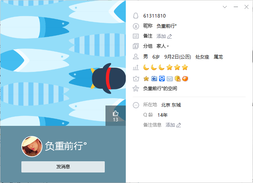The width and height of the screenshot is (253, 183).
Task: Click the pencil icon next to 备注
Action: [169, 36]
